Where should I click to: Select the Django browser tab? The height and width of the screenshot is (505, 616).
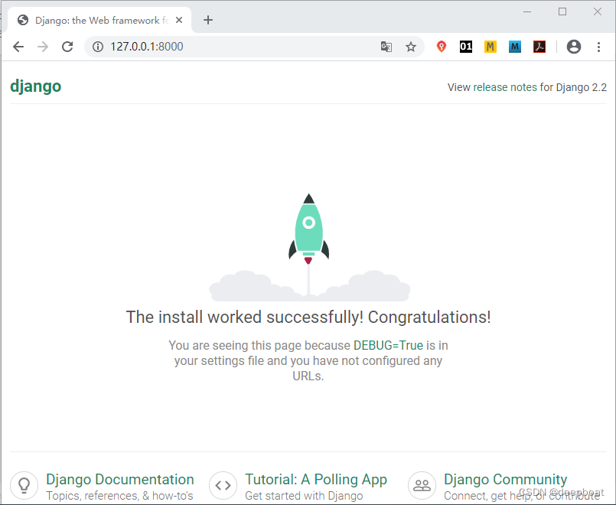click(99, 20)
